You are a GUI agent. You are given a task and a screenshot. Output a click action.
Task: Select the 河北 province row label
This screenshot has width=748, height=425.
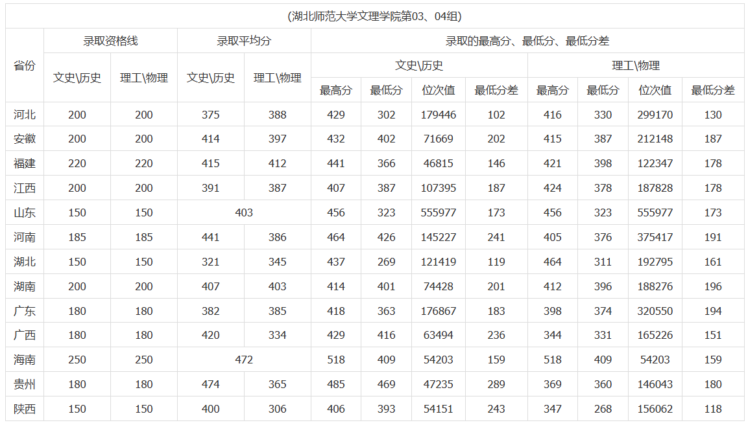25,115
